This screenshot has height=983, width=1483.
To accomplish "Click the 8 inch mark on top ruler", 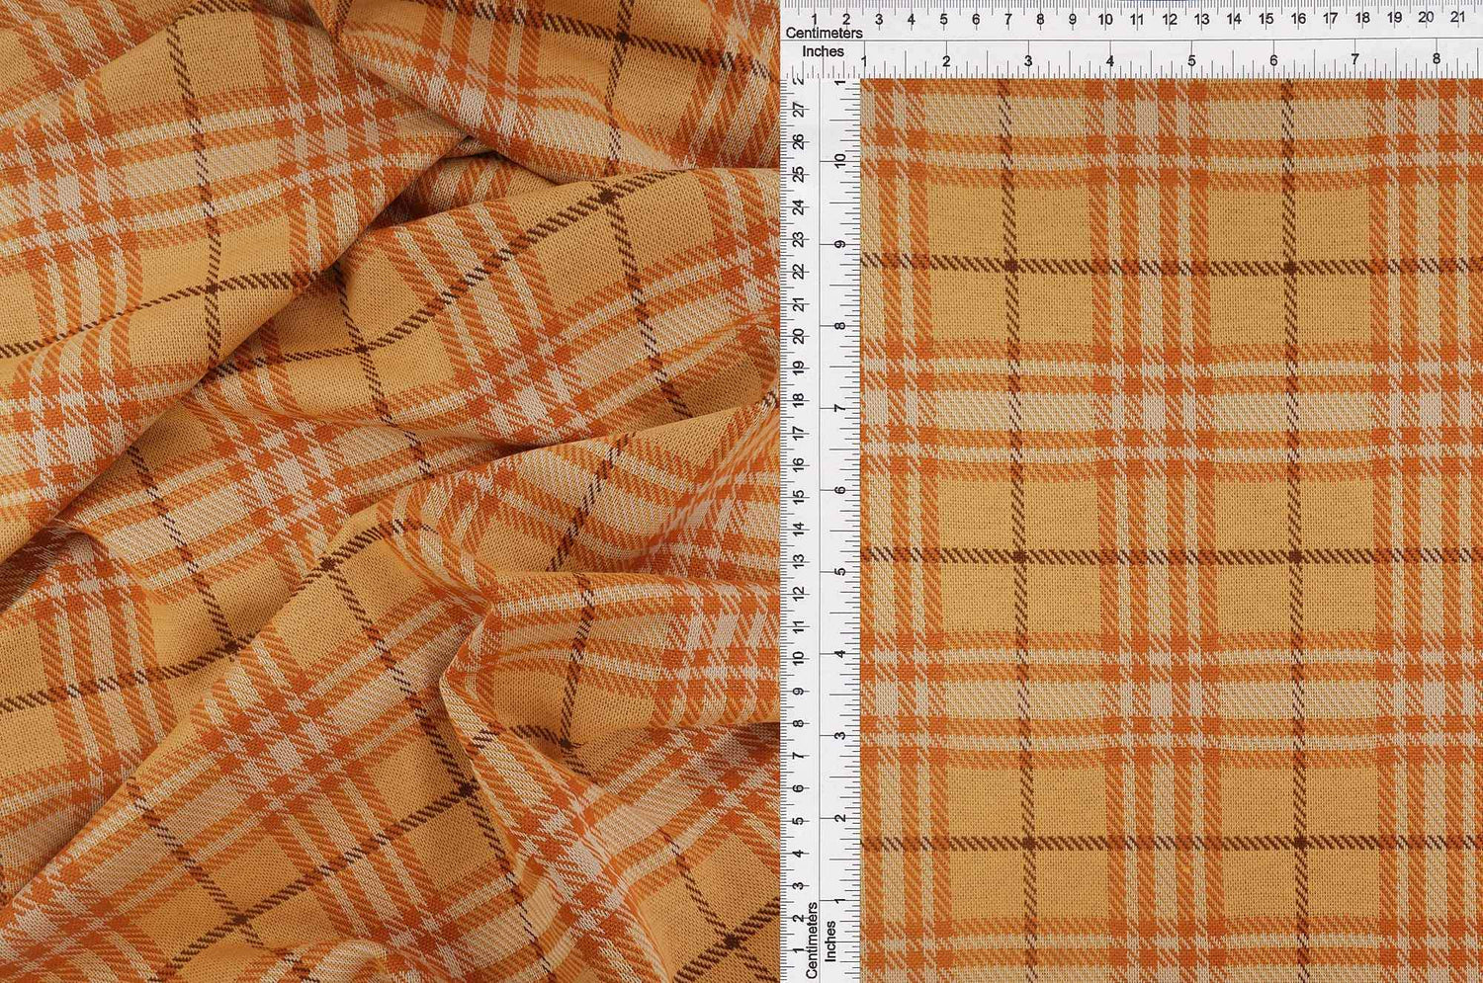I will [1437, 61].
